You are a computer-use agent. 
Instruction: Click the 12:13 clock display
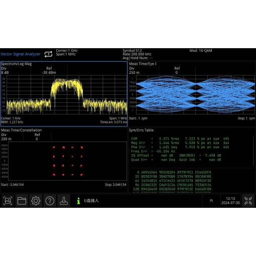pyautogui.click(x=230, y=199)
